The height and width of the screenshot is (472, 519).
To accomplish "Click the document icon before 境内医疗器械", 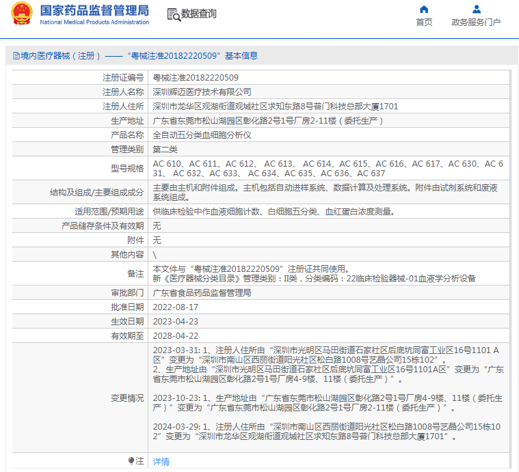I will [16, 56].
